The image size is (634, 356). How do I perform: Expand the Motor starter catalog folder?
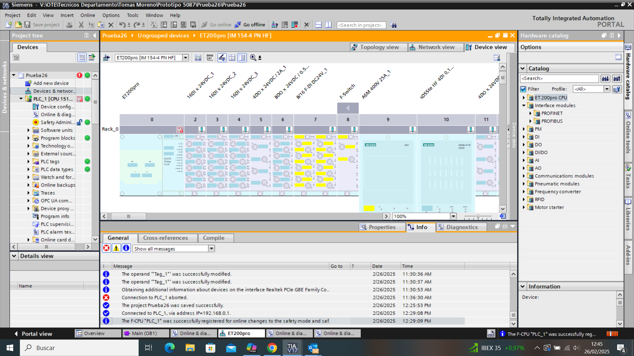tap(524, 207)
